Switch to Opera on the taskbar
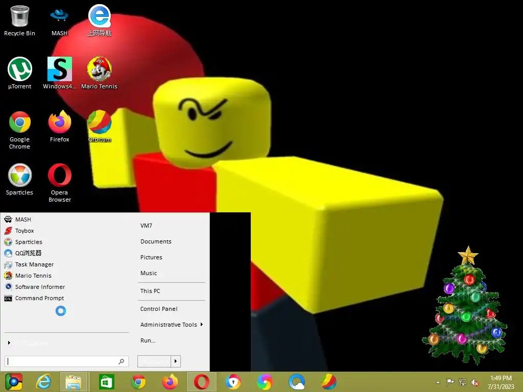The height and width of the screenshot is (392, 523). pyautogui.click(x=201, y=382)
